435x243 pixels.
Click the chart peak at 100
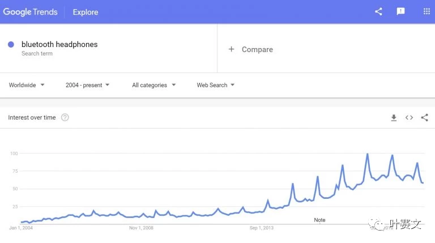[368, 154]
